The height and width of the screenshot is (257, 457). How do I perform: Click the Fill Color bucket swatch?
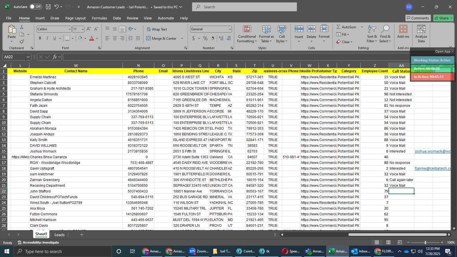80,38
